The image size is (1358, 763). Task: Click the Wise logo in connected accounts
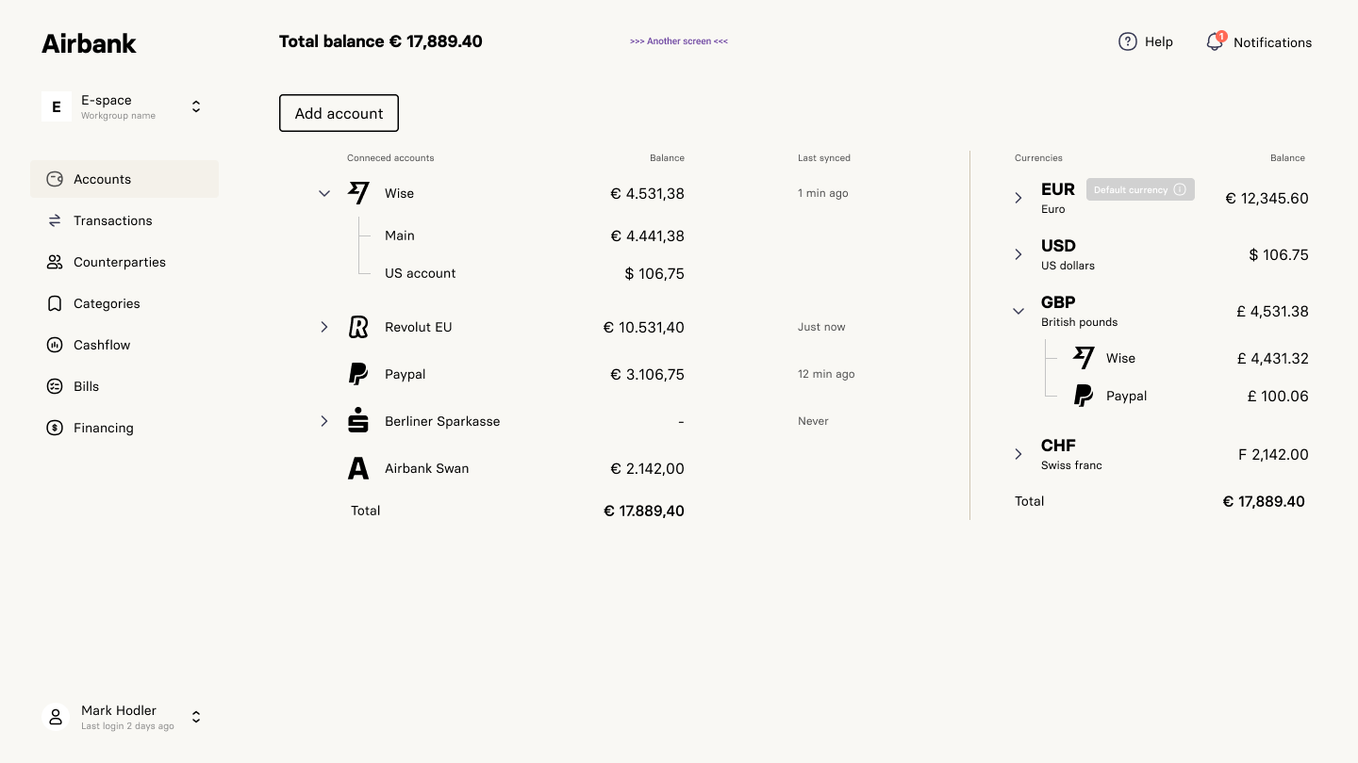pyautogui.click(x=358, y=193)
